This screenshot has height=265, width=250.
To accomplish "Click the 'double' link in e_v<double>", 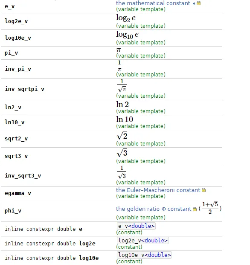I will tap(142, 226).
